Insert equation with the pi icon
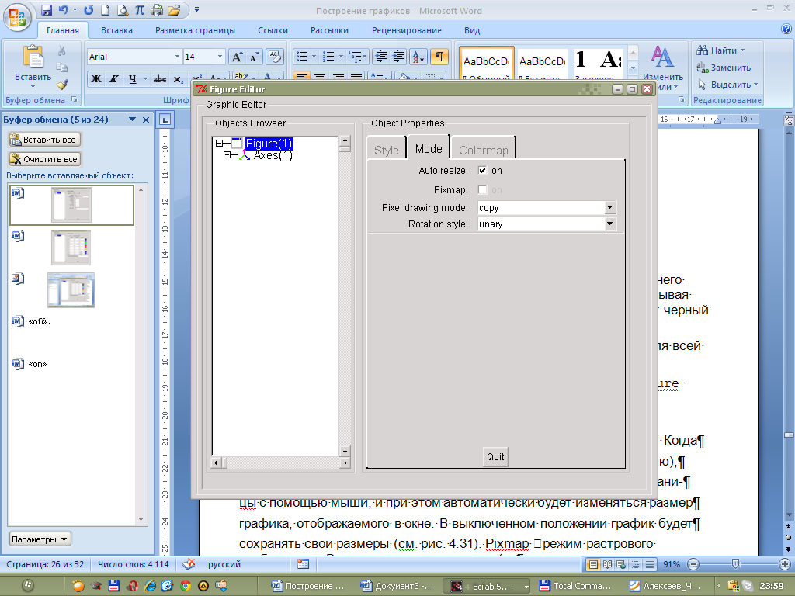 tap(140, 9)
